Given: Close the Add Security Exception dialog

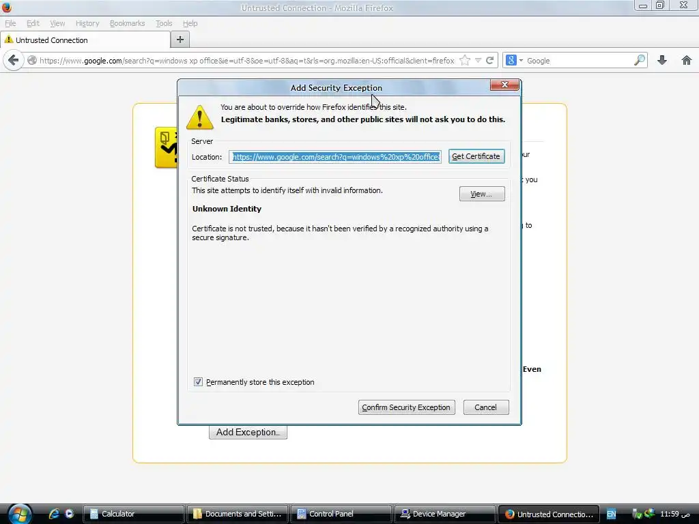Looking at the screenshot, I should 504,85.
